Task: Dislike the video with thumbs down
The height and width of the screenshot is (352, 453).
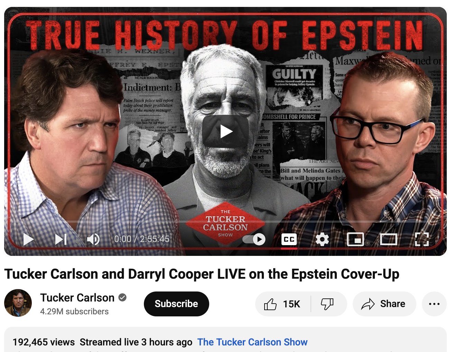Action: click(327, 304)
